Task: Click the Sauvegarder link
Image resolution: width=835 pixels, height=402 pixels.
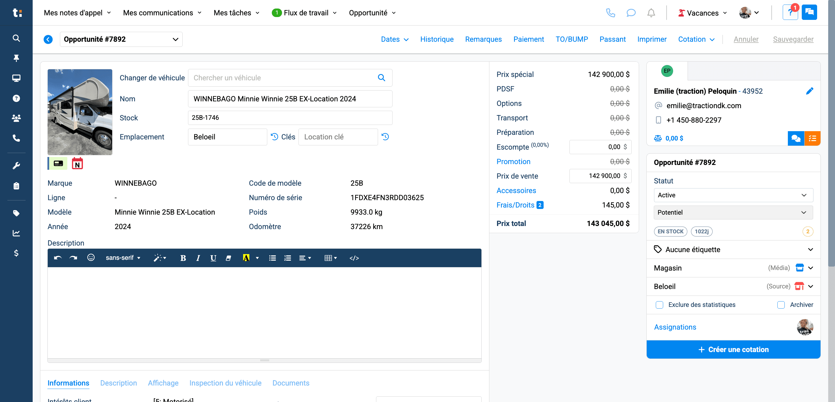Action: (x=793, y=39)
